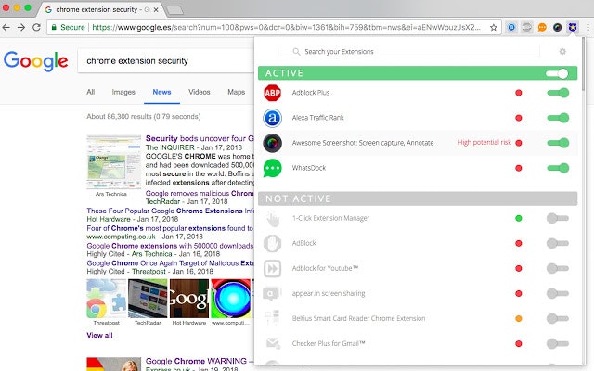Open the Videos tab
Viewport: 594px width, 371px height.
200,92
